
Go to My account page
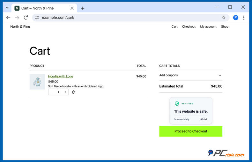pos(208,27)
